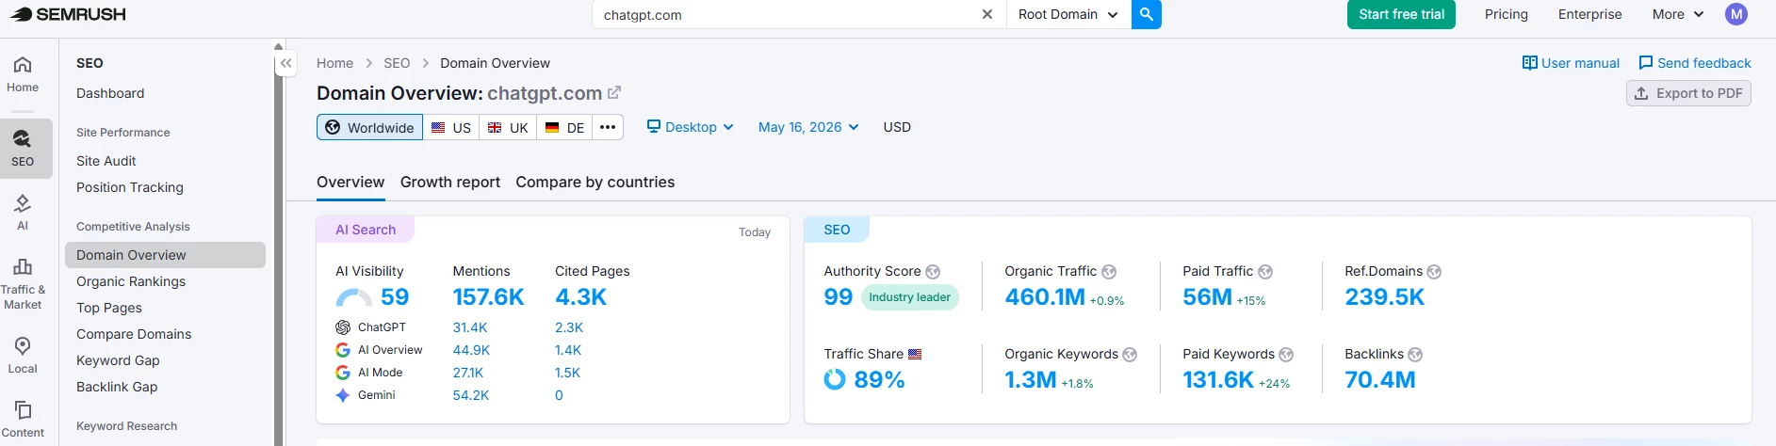Click the ChatGPT logo icon in AI Search
Screen dimensions: 1776x446
point(343,327)
